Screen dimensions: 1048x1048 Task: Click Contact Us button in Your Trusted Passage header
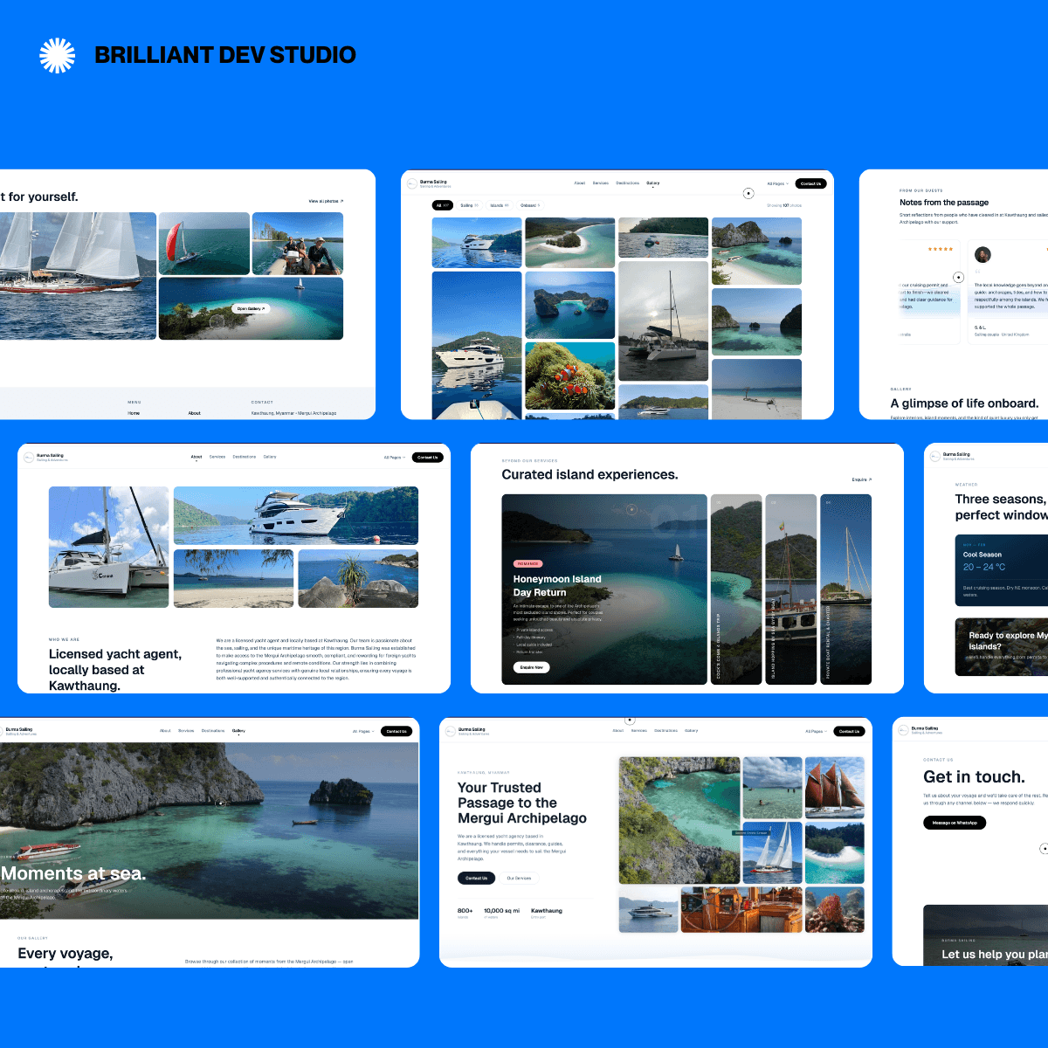point(849,731)
